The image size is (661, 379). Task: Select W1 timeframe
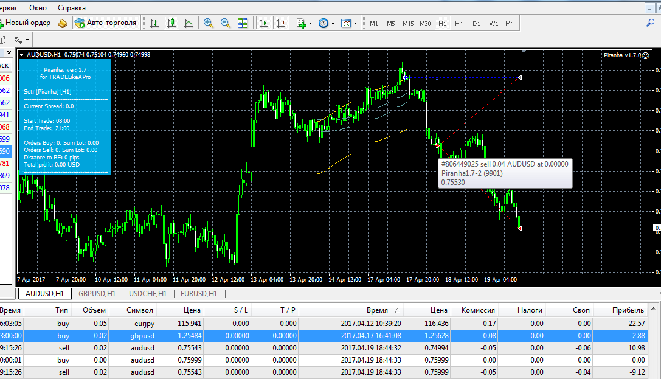coord(494,23)
